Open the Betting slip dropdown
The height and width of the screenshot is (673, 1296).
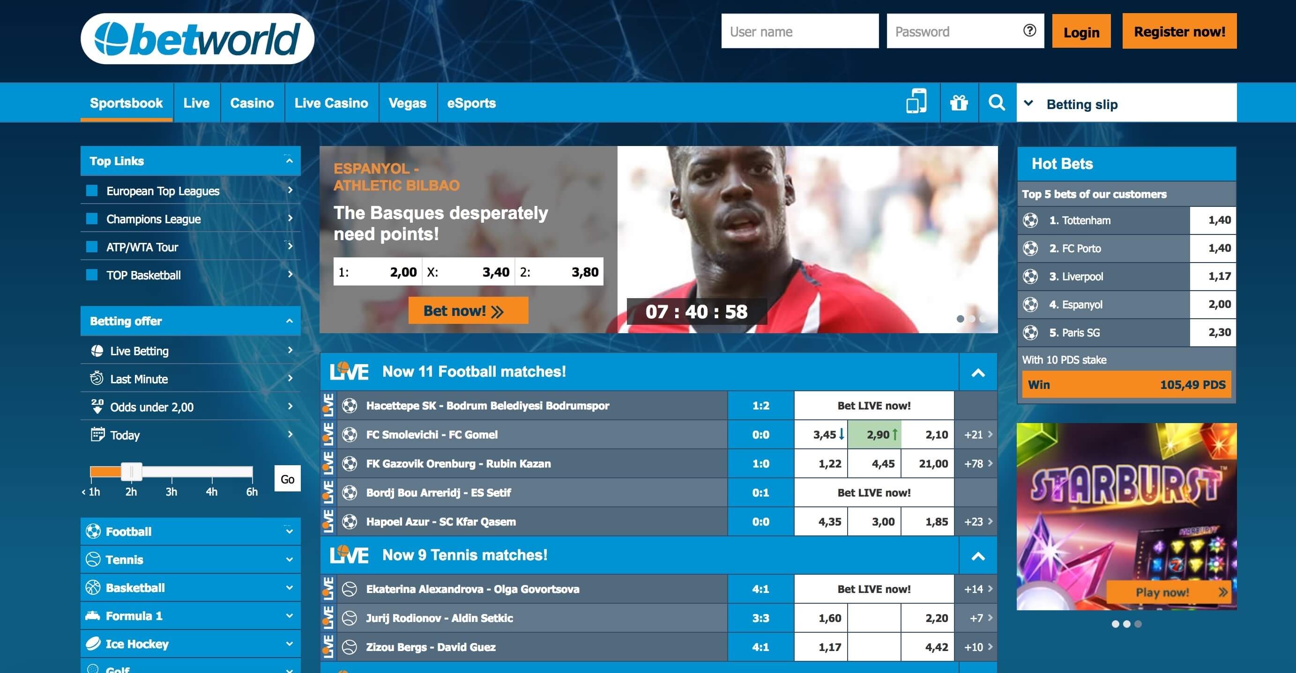[1126, 103]
